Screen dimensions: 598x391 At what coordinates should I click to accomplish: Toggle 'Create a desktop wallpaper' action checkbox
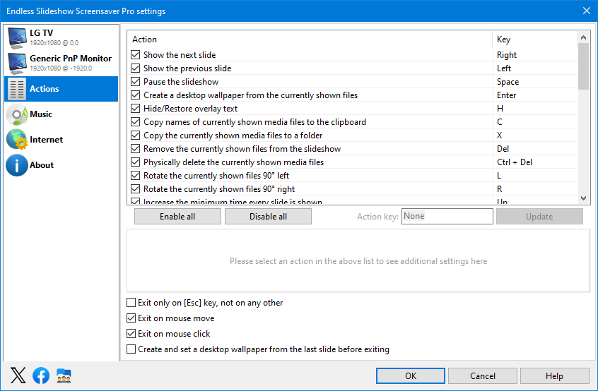[136, 95]
